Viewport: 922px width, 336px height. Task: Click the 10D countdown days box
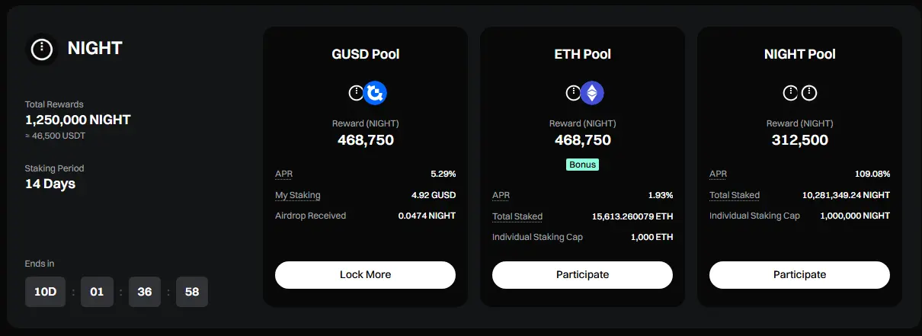pos(45,292)
